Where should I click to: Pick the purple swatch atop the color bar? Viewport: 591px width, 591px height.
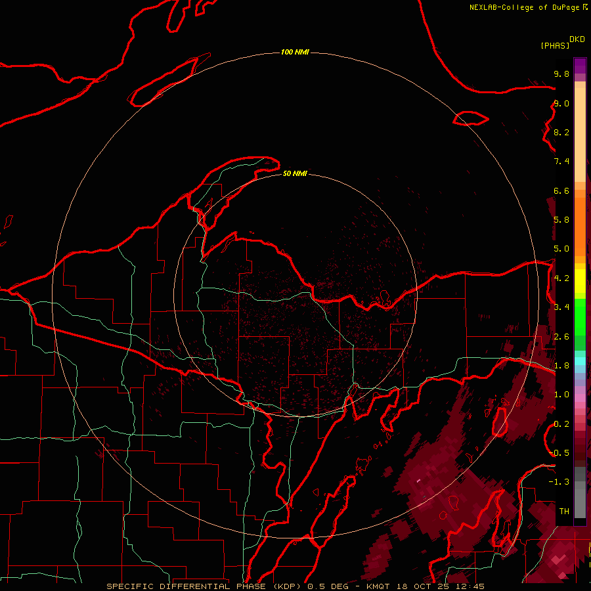click(x=580, y=66)
